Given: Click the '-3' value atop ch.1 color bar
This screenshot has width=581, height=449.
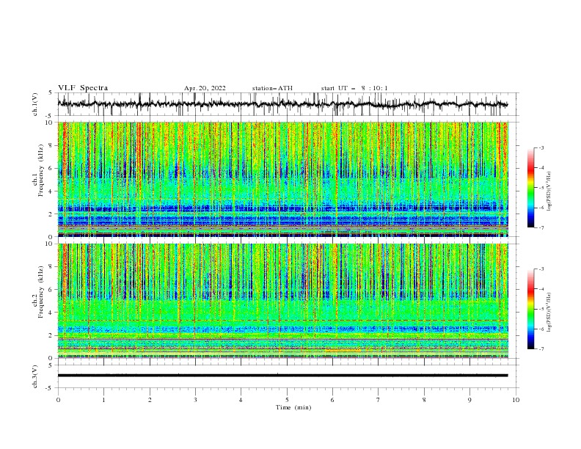Looking at the screenshot, I should click(541, 147).
